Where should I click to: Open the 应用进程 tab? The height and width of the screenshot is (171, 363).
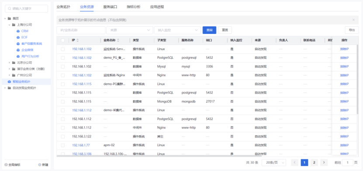pyautogui.click(x=157, y=7)
